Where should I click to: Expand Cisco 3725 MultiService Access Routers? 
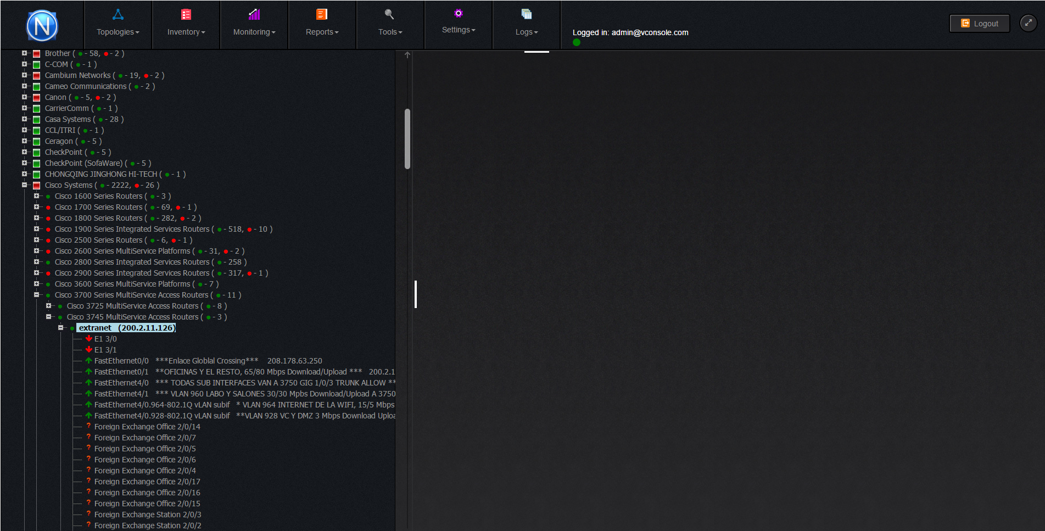click(x=48, y=306)
